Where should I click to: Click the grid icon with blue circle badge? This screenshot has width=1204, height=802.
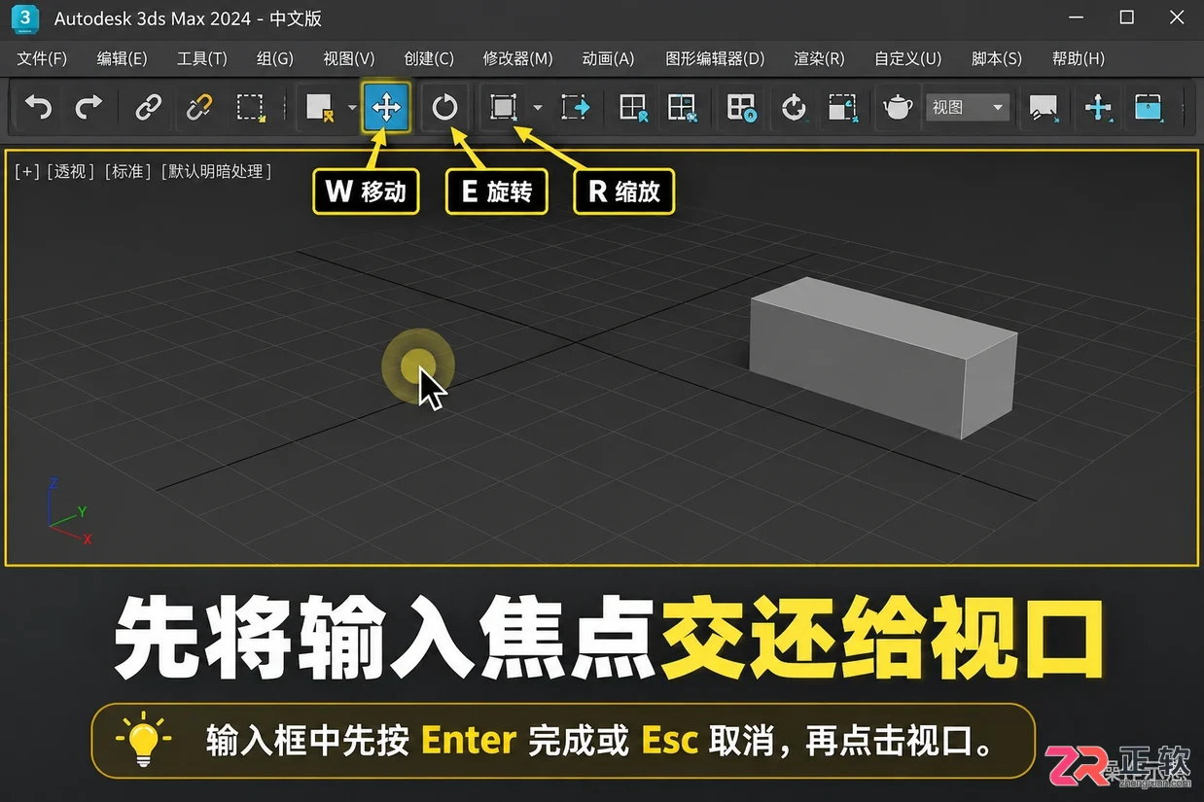click(x=742, y=107)
